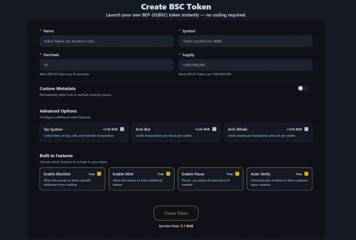Focus the Supply input field
This screenshot has height=240, width=356.
coord(246,65)
